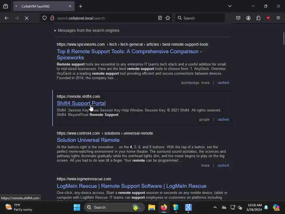Stop loading the page
Screen dimensions: 285x214
point(26,18)
